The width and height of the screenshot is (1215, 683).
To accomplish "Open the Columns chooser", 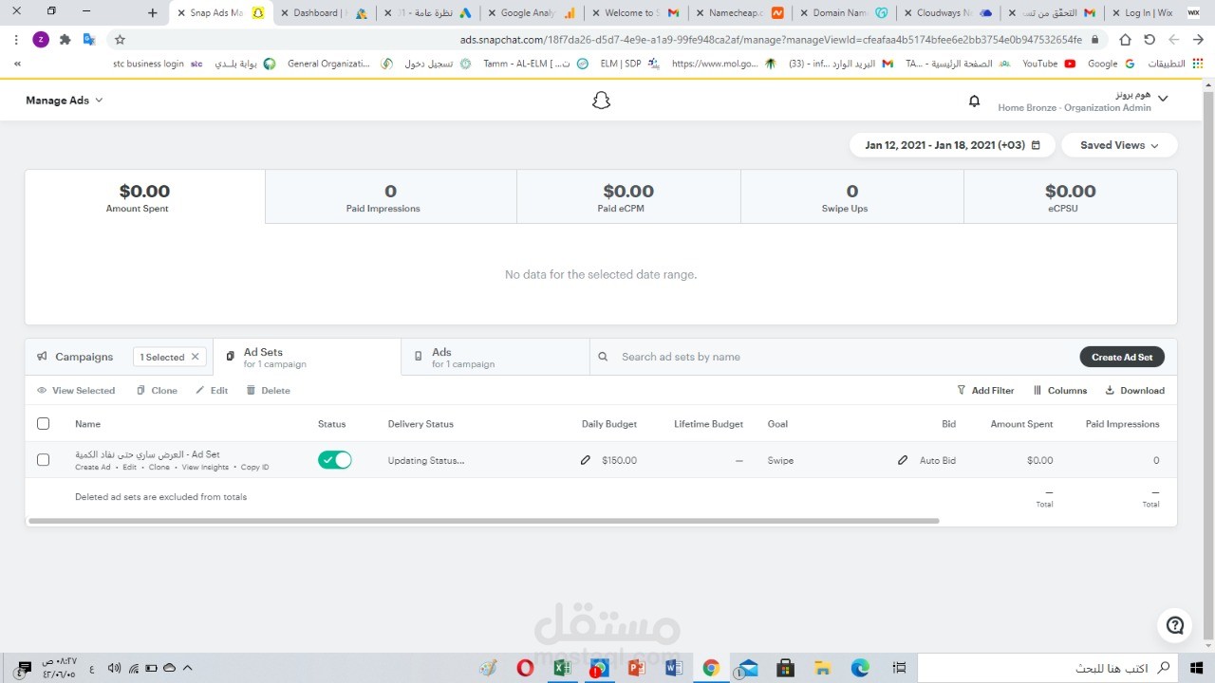I will (x=1060, y=390).
